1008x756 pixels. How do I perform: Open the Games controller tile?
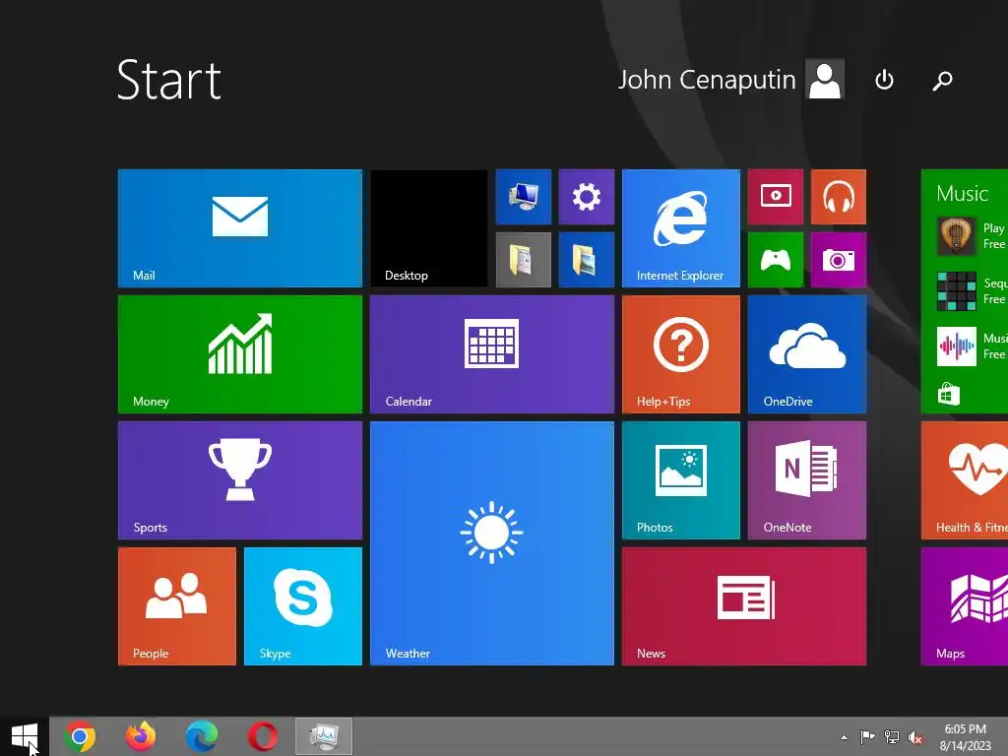click(776, 260)
